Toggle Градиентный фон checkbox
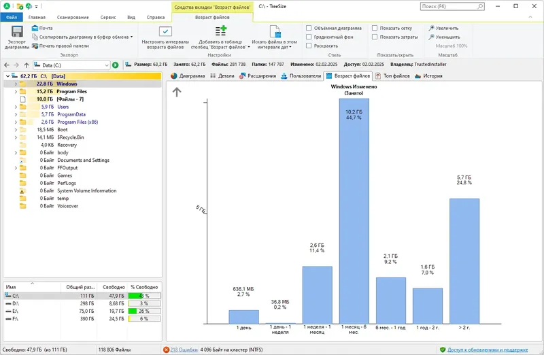The image size is (544, 355). pyautogui.click(x=309, y=37)
